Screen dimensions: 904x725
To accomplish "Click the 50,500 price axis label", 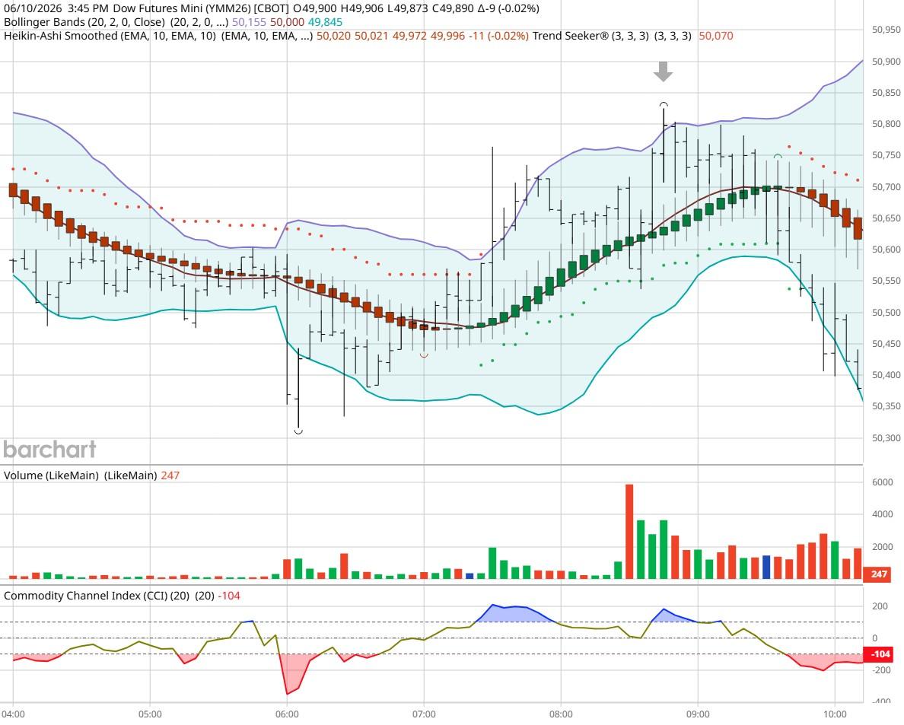I will 886,313.
